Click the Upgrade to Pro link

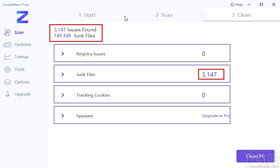pos(216,116)
